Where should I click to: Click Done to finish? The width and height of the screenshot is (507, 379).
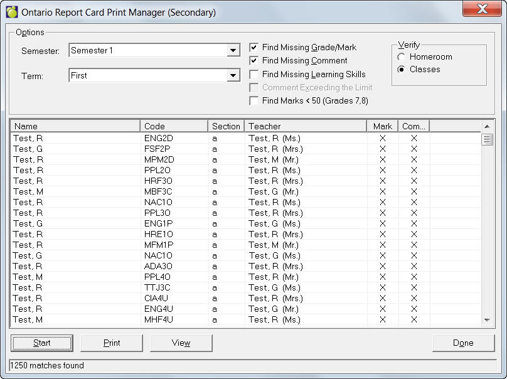[463, 343]
